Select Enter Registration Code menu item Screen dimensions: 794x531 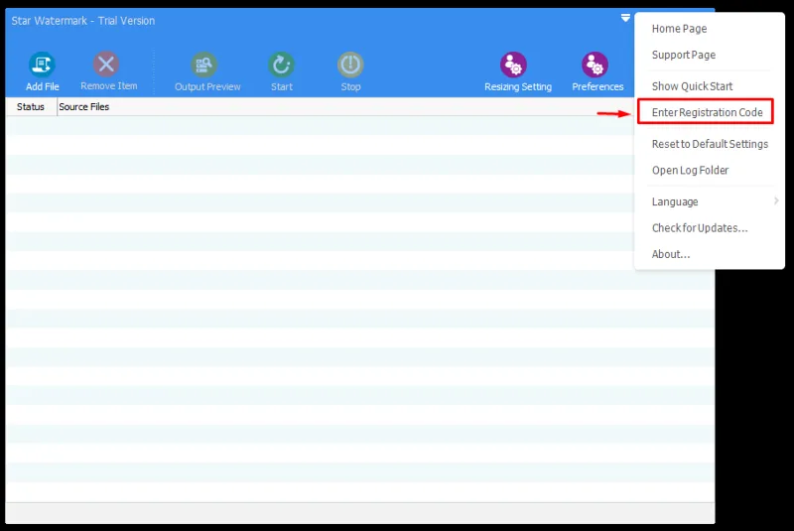710,112
